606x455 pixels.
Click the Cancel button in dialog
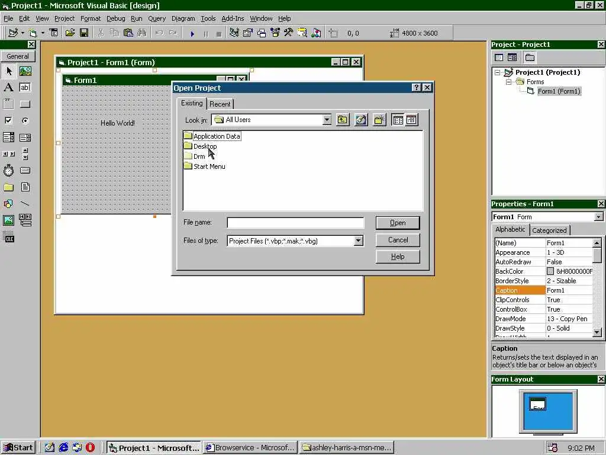click(x=398, y=240)
